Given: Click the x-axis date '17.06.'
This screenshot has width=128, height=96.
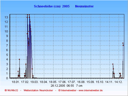Looking at the screenshot, I should pos(63,82).
